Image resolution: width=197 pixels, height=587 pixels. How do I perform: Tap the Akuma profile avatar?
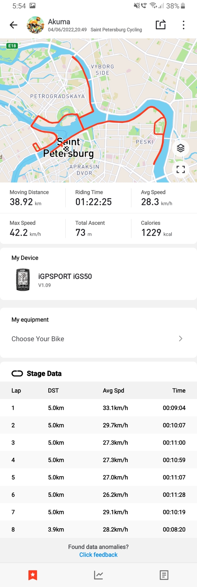point(35,25)
